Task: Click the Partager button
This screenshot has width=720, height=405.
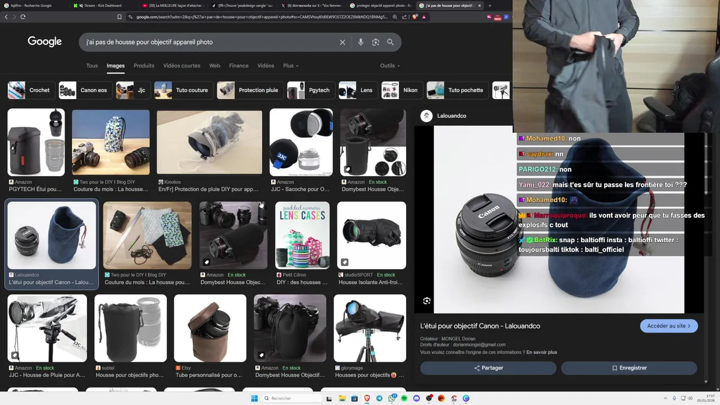Action: click(x=488, y=368)
